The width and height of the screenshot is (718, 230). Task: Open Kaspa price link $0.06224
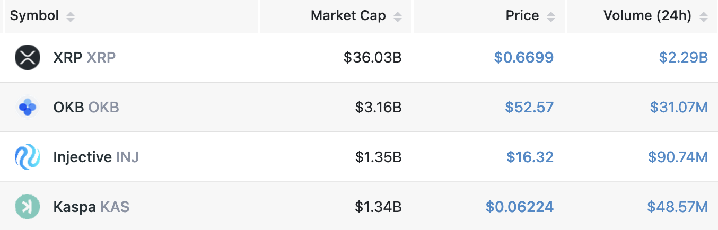[519, 207]
